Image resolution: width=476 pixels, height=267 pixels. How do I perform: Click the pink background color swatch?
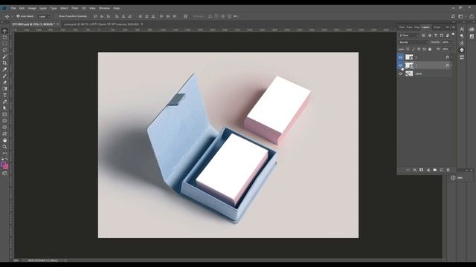(x=6, y=167)
